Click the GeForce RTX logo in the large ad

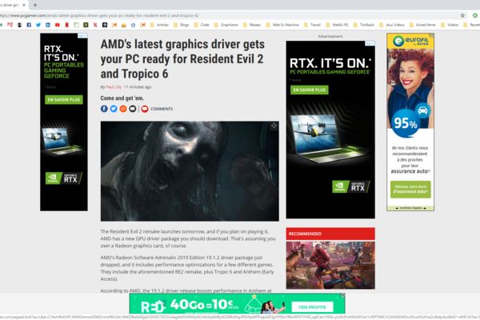[351, 186]
